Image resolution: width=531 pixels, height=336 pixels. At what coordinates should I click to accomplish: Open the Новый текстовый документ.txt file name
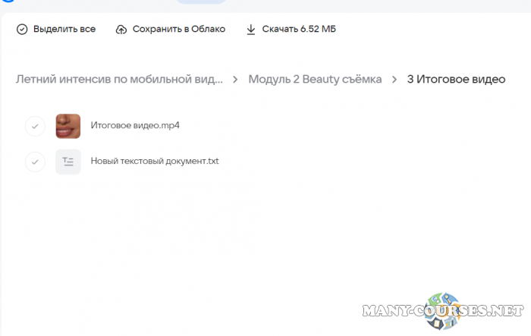click(x=154, y=162)
